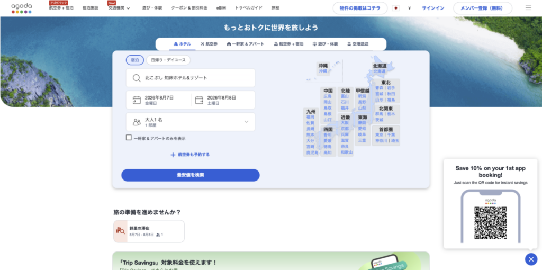Select 群馬 in the 北関東 region
This screenshot has width=542, height=270.
point(379,114)
